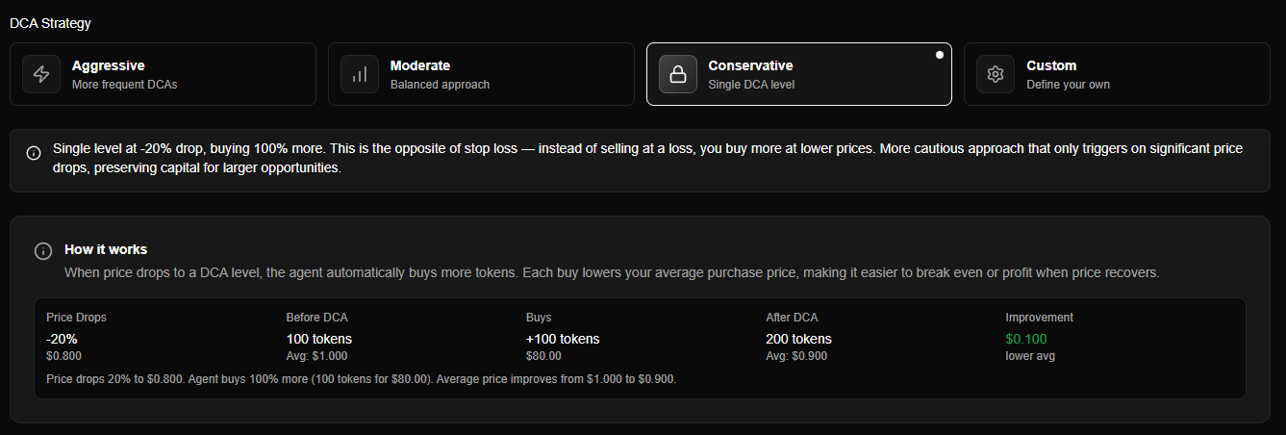Screen dimensions: 1286x435
Task: Click the Custom gear icon
Action: point(996,74)
